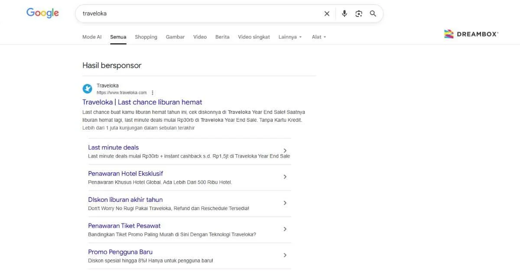Switch to the Gambar tab
The height and width of the screenshot is (272, 520).
(175, 37)
